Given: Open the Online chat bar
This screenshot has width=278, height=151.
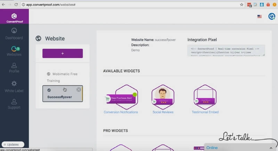Looking at the screenshot, I should click(240, 148).
